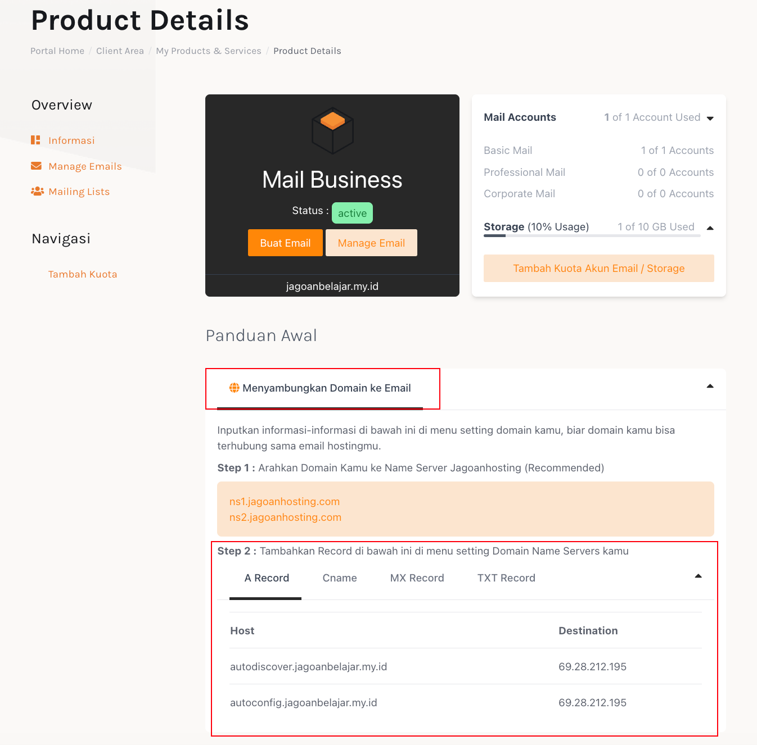
Task: Click the ns1.jagoanhosting.com name server text
Action: coord(285,501)
